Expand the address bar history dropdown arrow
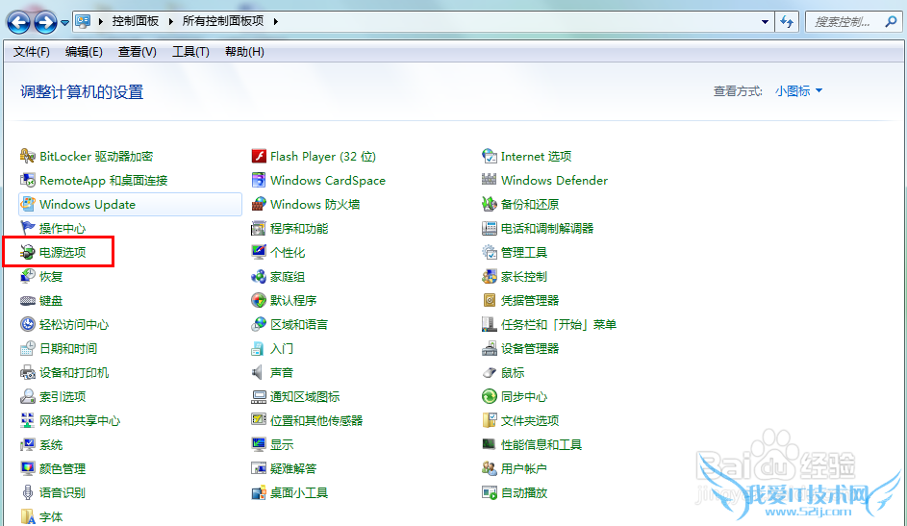 pyautogui.click(x=765, y=22)
